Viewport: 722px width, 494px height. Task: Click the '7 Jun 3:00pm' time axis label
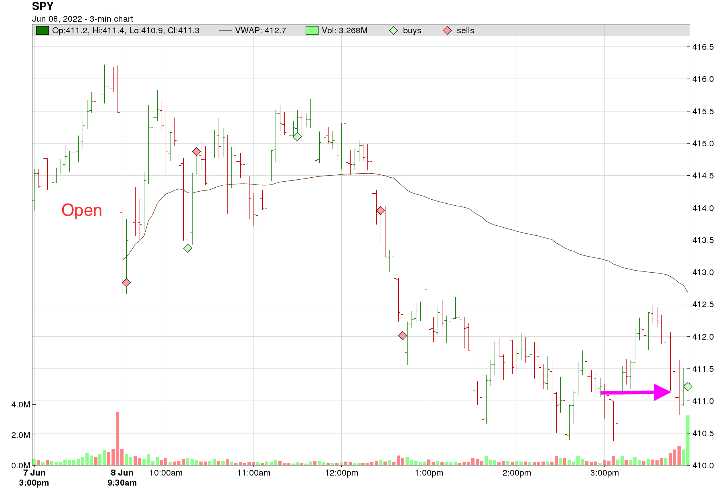click(34, 478)
